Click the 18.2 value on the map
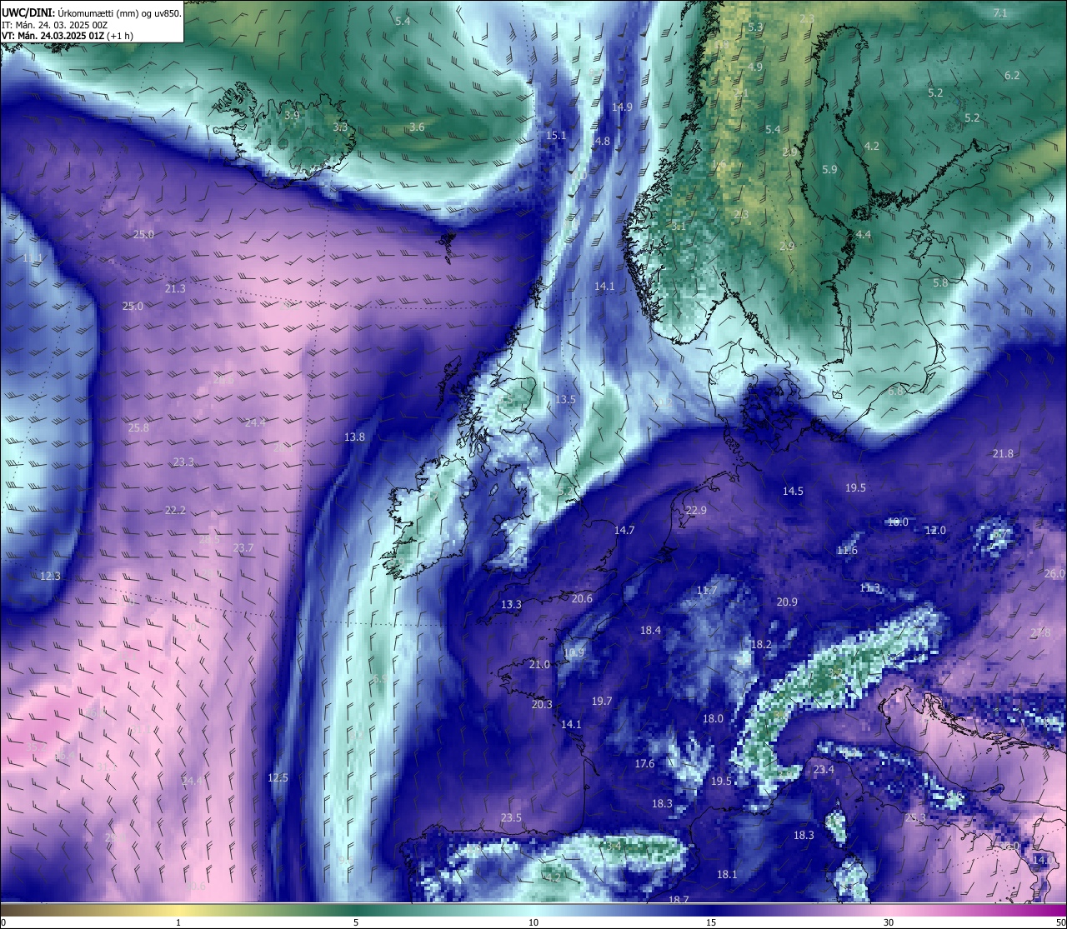Screen dimensions: 1067x929 click(761, 644)
